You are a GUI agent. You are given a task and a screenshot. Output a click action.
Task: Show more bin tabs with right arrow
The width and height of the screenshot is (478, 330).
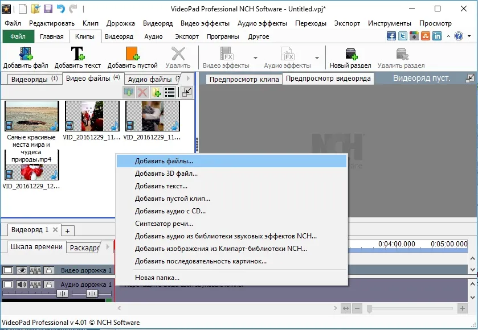tap(188, 79)
